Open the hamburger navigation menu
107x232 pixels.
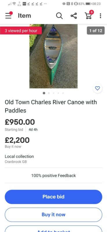[9, 15]
